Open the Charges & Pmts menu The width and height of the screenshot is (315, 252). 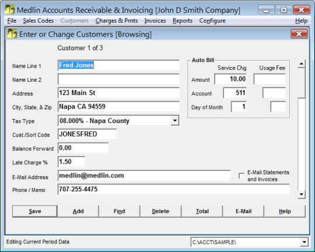117,20
